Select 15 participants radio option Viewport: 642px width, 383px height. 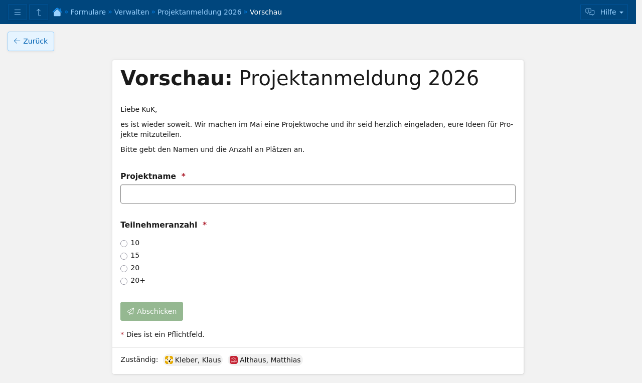point(124,256)
